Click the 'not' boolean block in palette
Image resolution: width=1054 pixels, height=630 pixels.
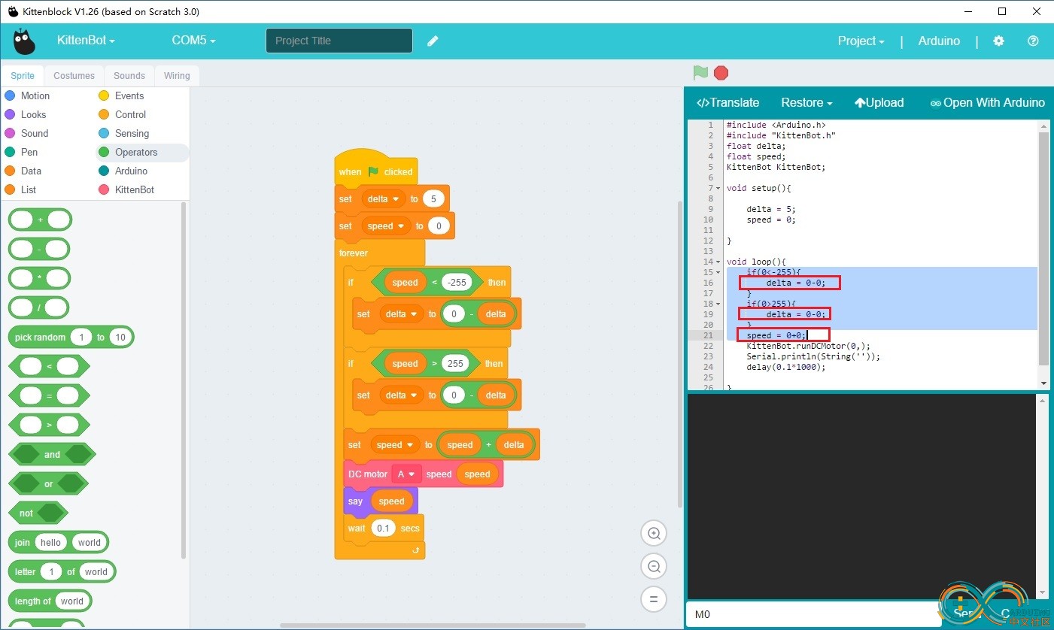38,513
